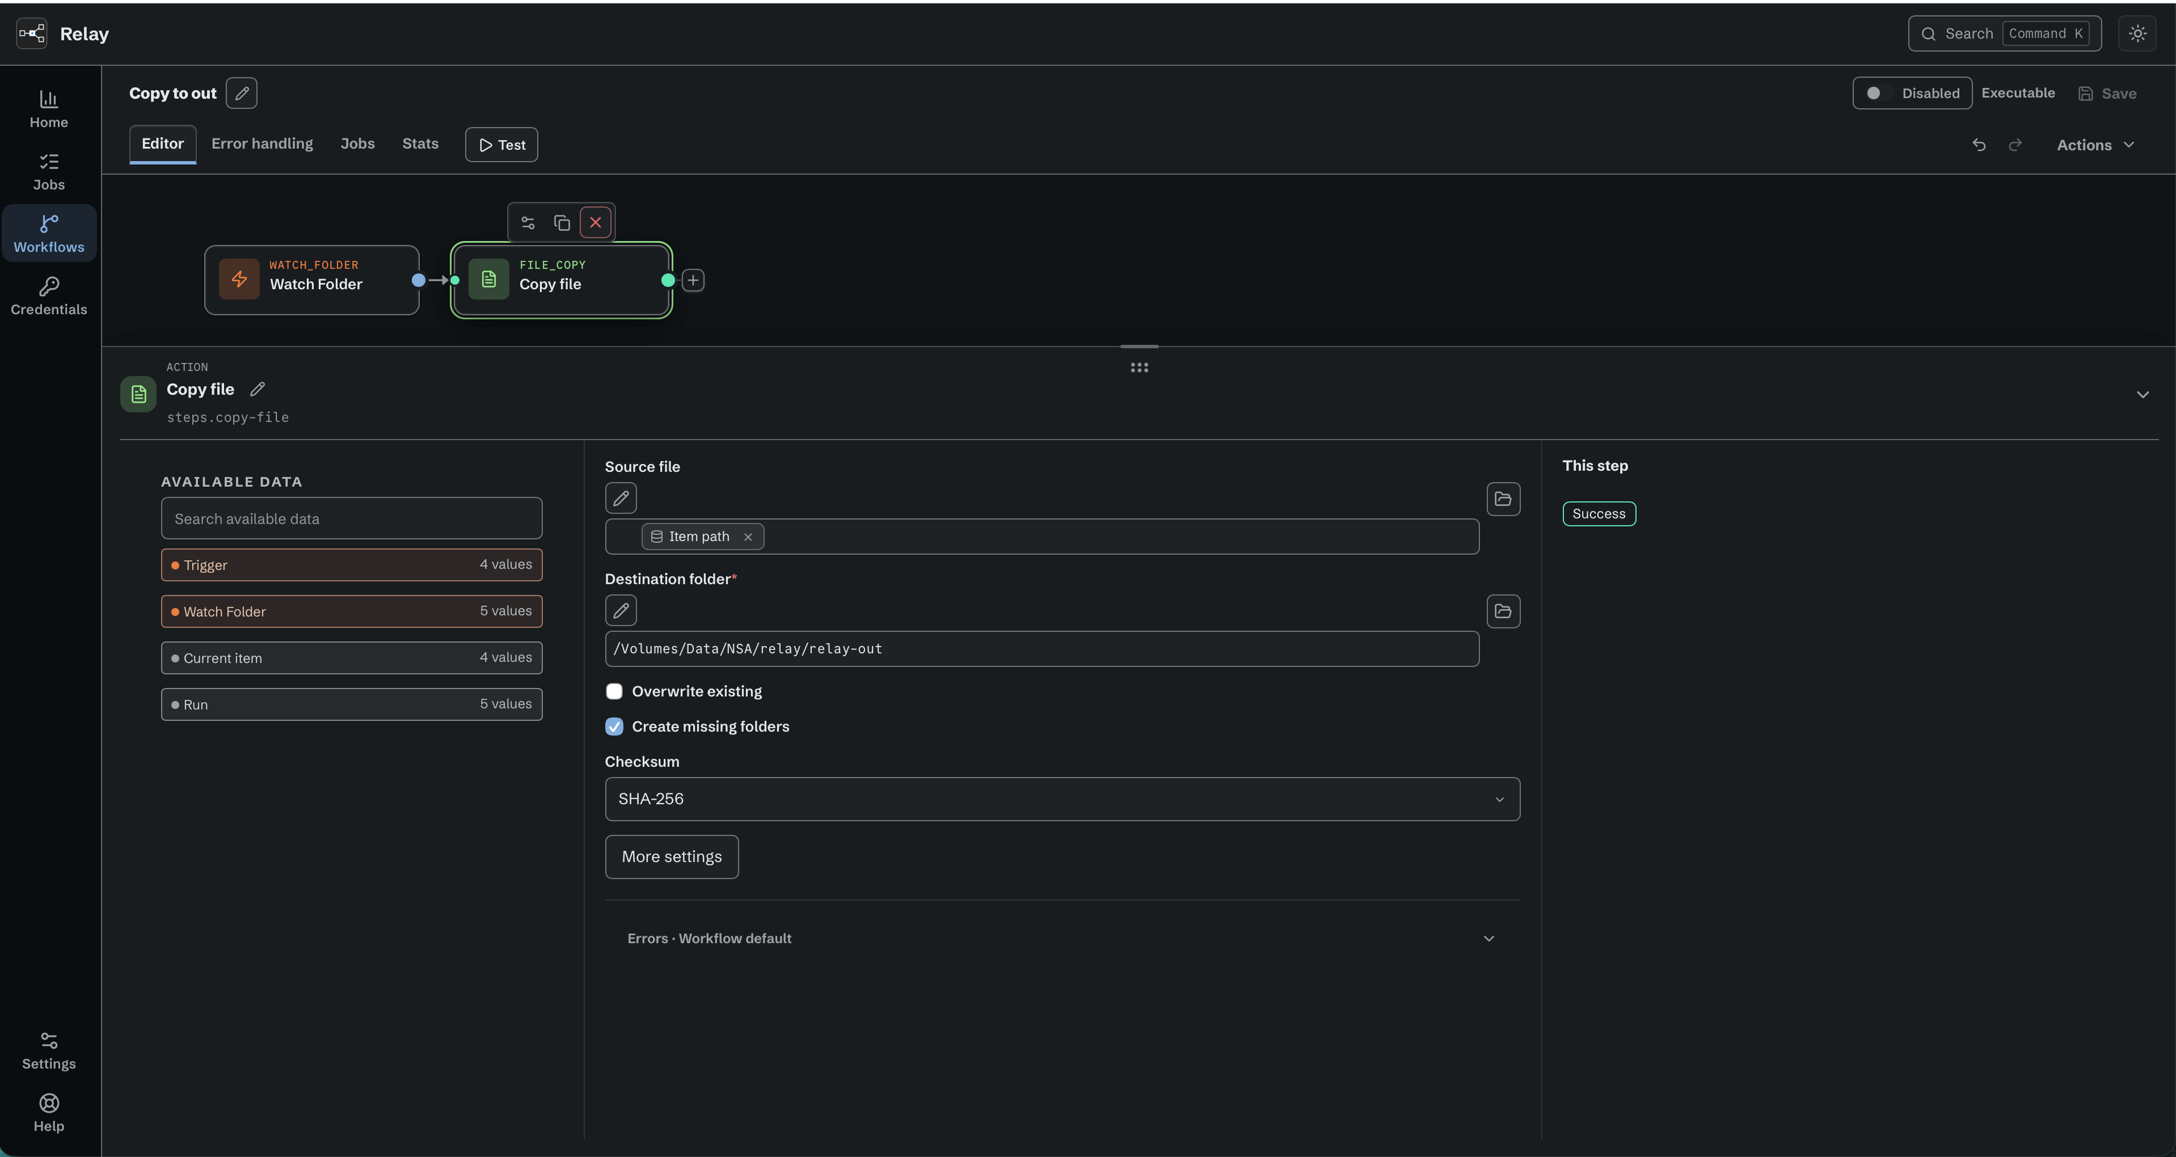The height and width of the screenshot is (1157, 2176).
Task: Open Help in the sidebar
Action: 49,1113
